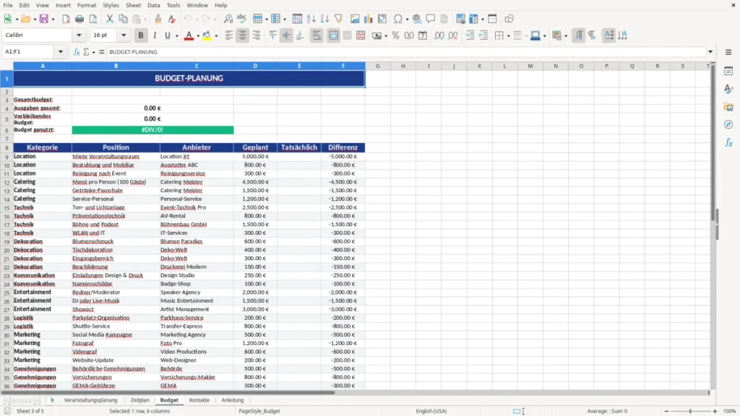Click the Cut scissors icon
Screen dimensions: 740x416
click(110, 19)
